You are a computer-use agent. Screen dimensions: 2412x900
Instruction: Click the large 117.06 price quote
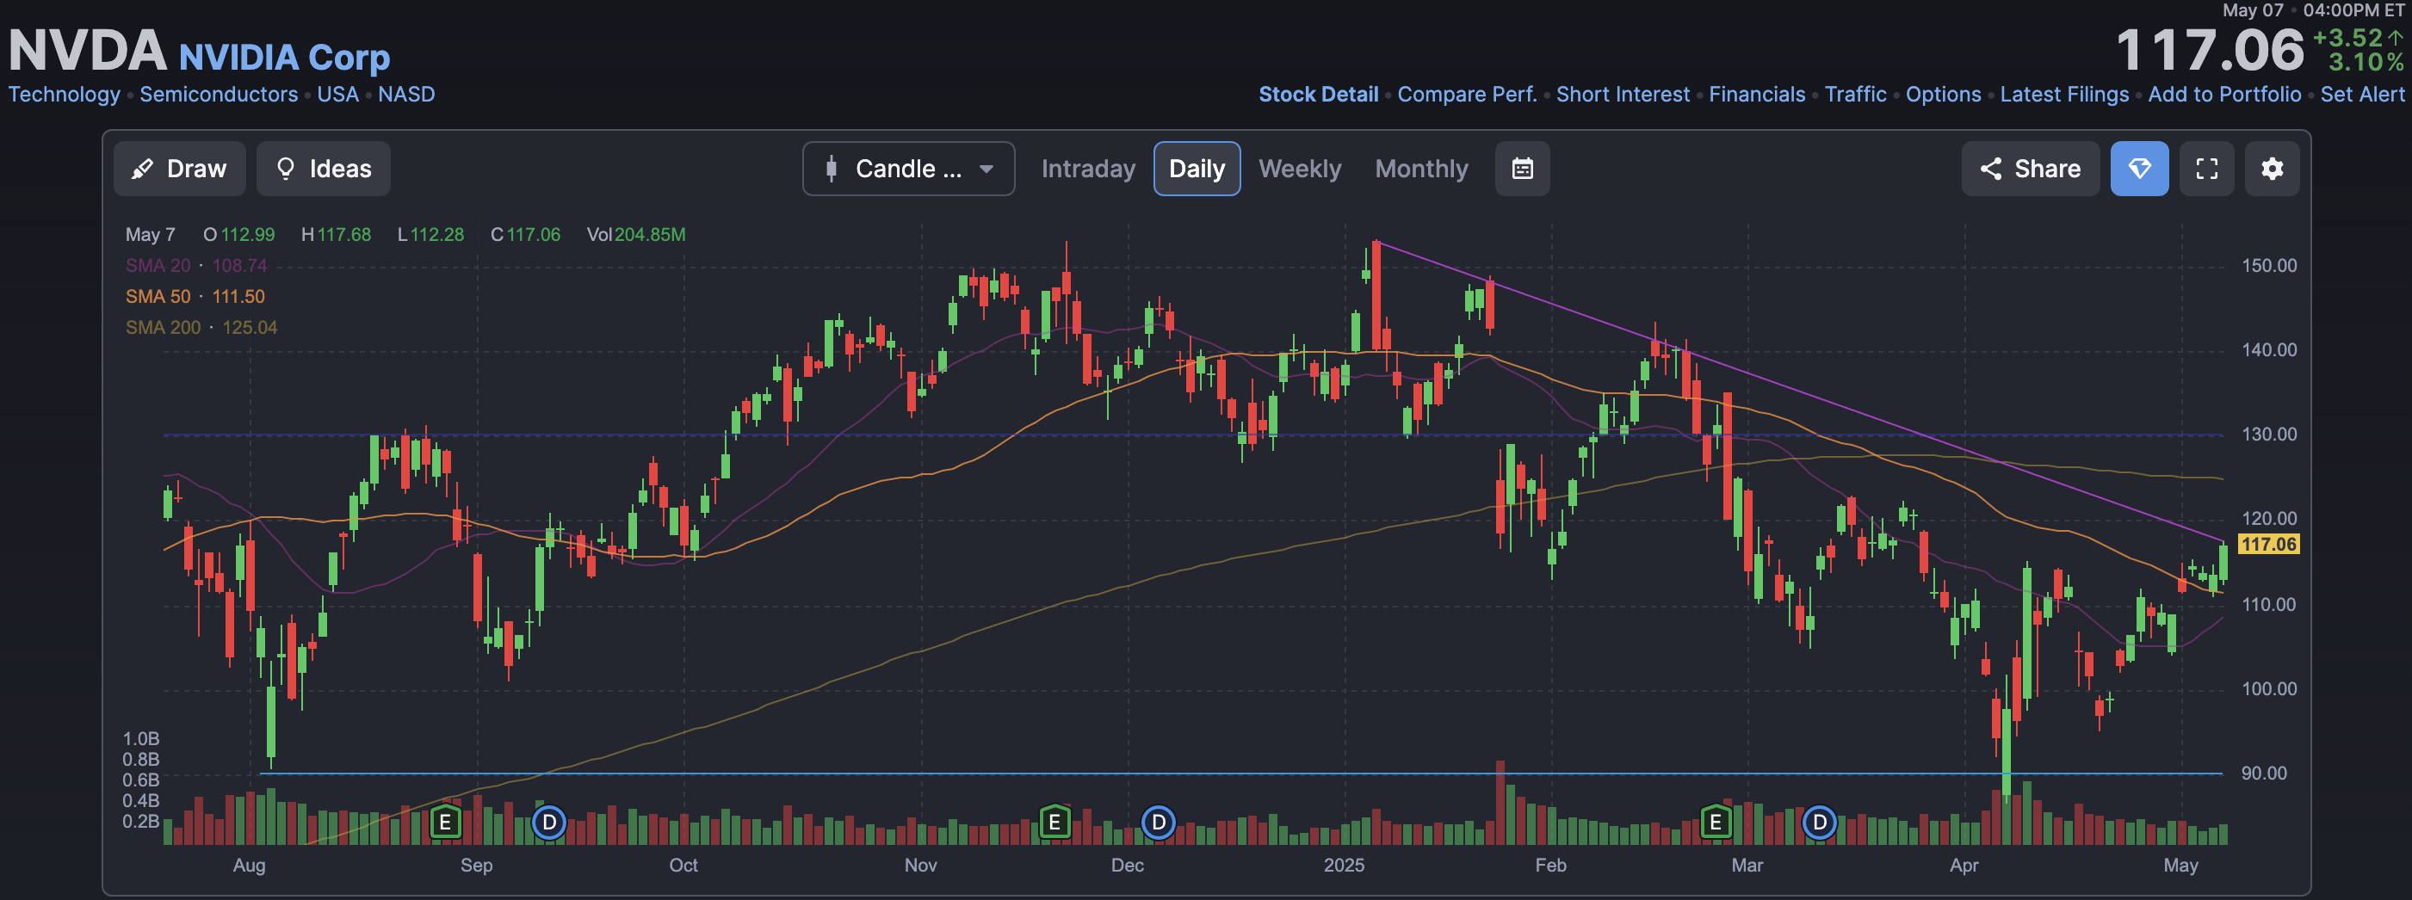click(x=2209, y=51)
